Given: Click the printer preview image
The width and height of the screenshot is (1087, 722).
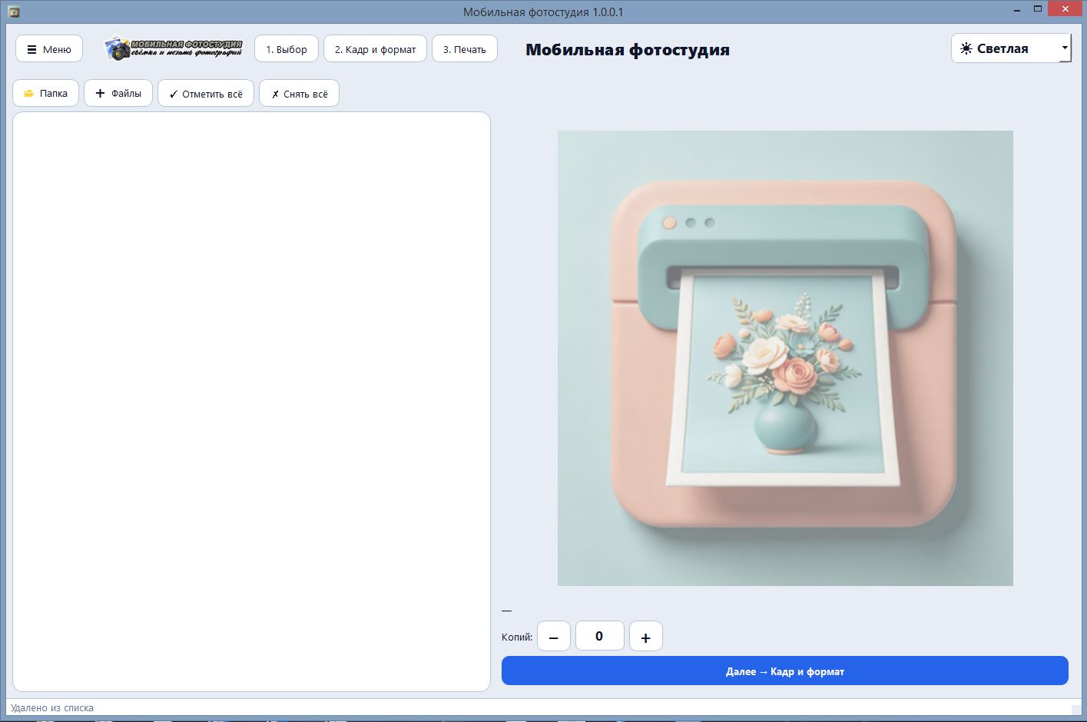Looking at the screenshot, I should click(785, 358).
